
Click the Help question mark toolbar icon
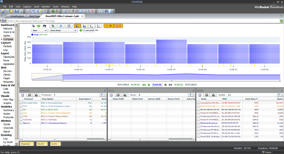[106, 11]
